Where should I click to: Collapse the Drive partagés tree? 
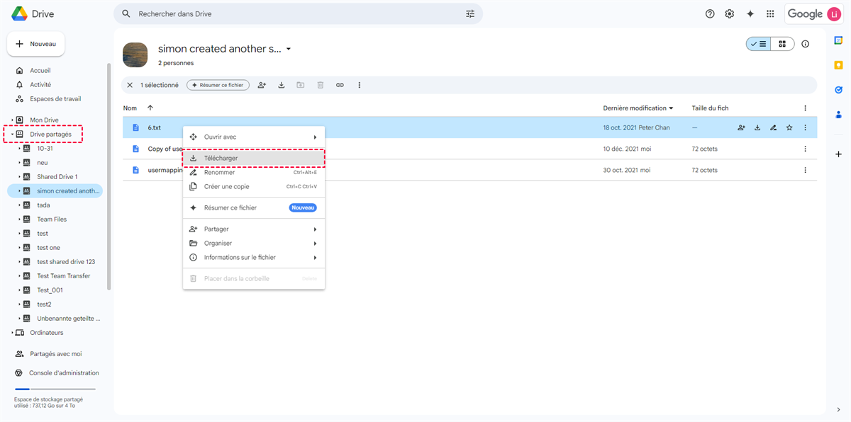pos(12,135)
